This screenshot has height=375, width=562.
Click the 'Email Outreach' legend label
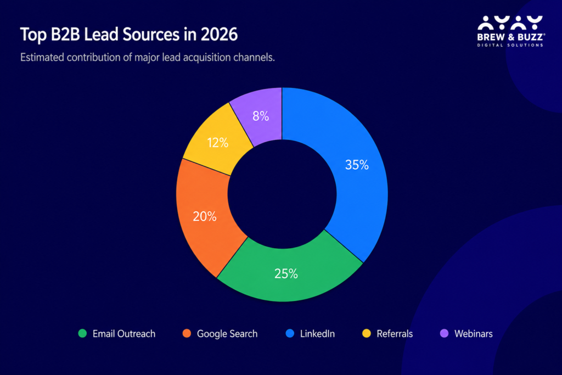124,334
